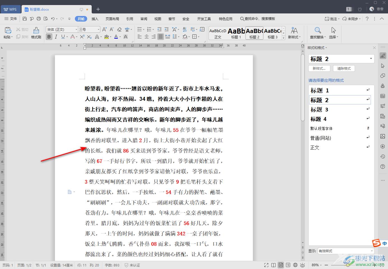
Task: Click the Save icon in the quick toolbar
Action: click(25, 19)
